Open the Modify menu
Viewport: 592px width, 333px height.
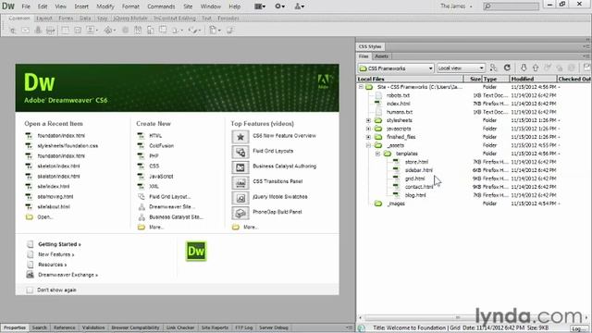coord(105,6)
